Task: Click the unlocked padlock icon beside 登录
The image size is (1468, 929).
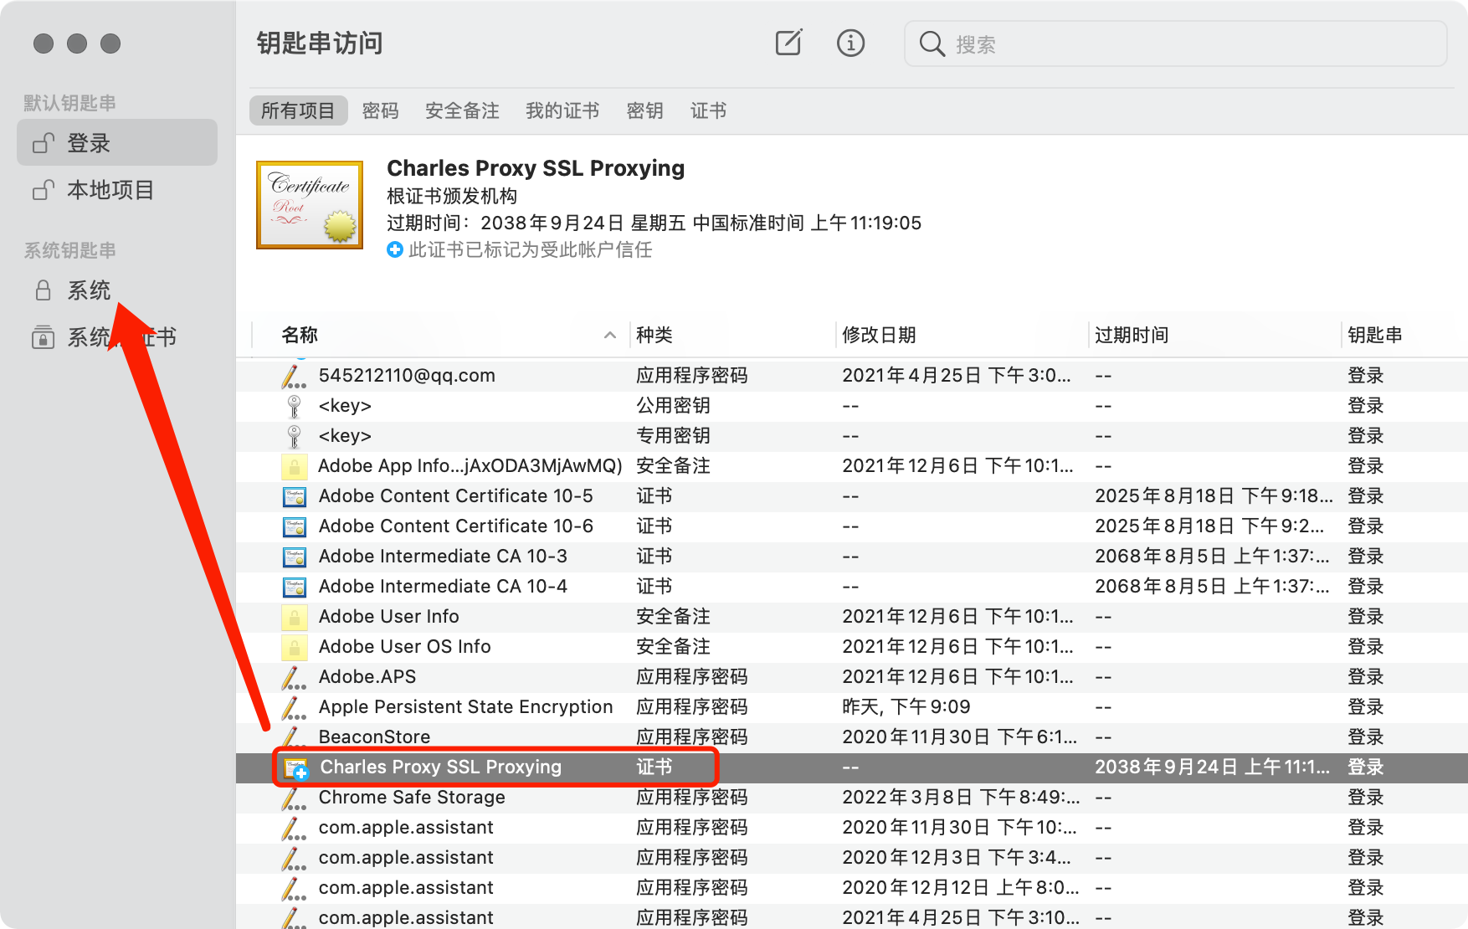Action: click(x=44, y=143)
